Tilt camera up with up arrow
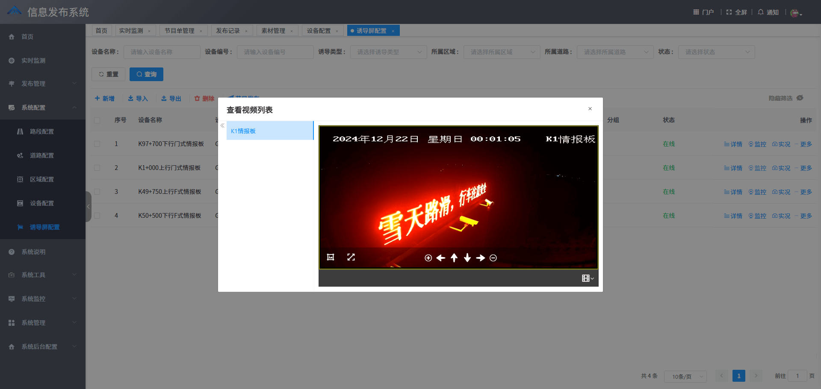This screenshot has height=389, width=821. coord(454,258)
